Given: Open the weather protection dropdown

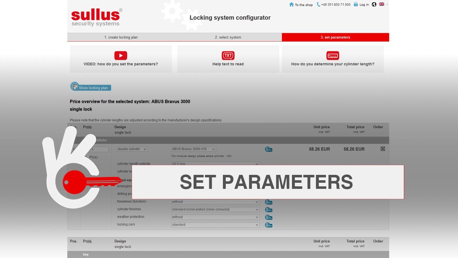Looking at the screenshot, I should click(x=215, y=217).
